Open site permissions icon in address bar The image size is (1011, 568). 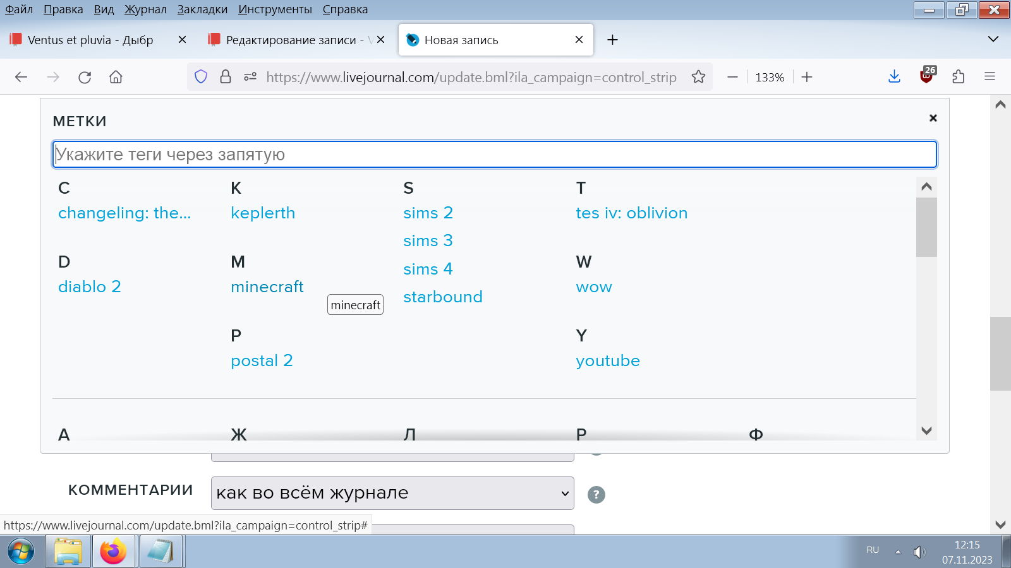pyautogui.click(x=250, y=77)
